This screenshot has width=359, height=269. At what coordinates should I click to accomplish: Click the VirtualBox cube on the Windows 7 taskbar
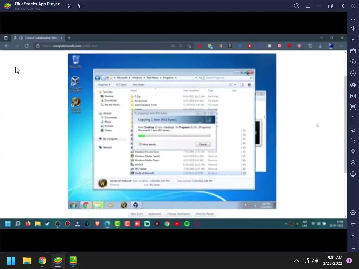click(136, 205)
